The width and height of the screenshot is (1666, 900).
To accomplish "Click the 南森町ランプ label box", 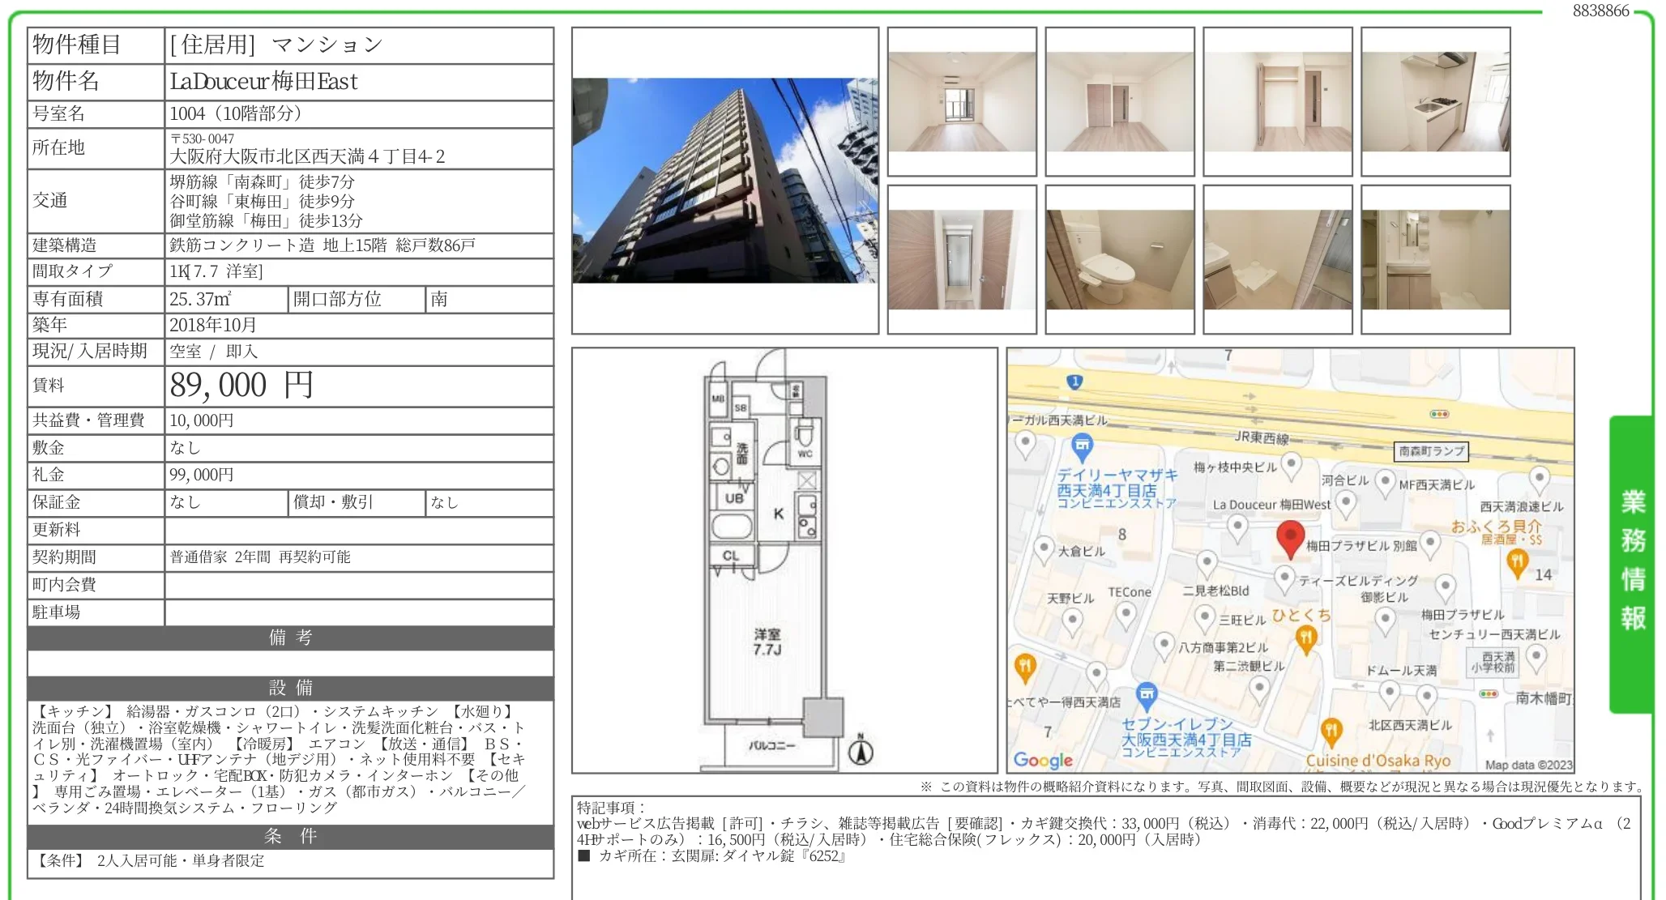I will pos(1432,451).
